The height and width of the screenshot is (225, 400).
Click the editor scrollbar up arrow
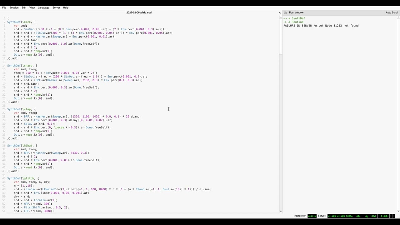tap(281, 17)
